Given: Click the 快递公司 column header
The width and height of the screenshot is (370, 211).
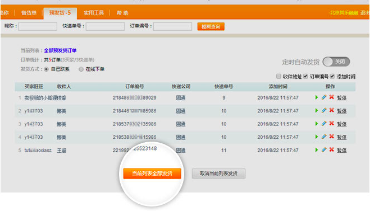Looking at the screenshot, I should [181, 87].
